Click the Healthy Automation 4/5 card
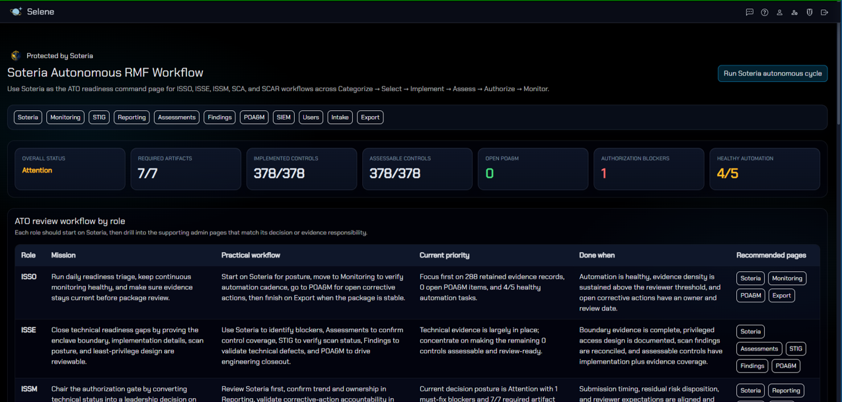842x402 pixels. pos(765,169)
